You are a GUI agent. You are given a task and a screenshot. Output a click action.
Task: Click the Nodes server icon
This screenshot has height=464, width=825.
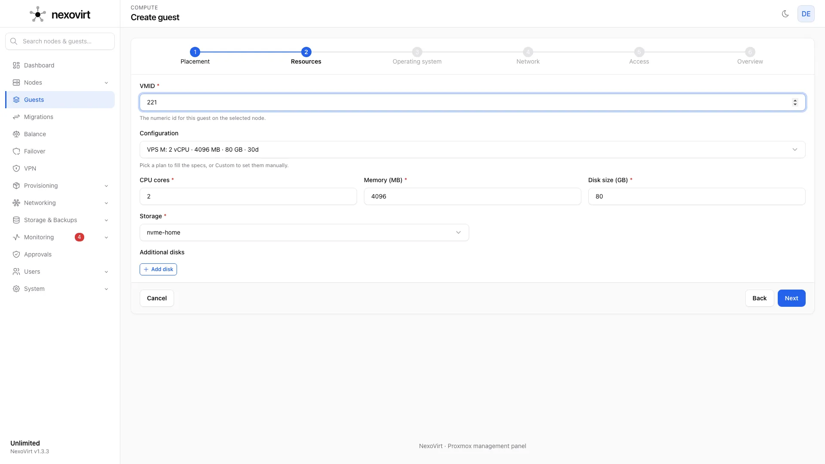(x=16, y=82)
